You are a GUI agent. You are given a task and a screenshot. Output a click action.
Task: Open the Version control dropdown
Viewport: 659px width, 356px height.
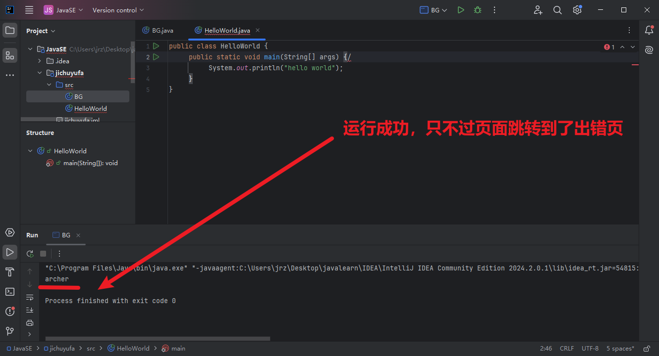[118, 10]
